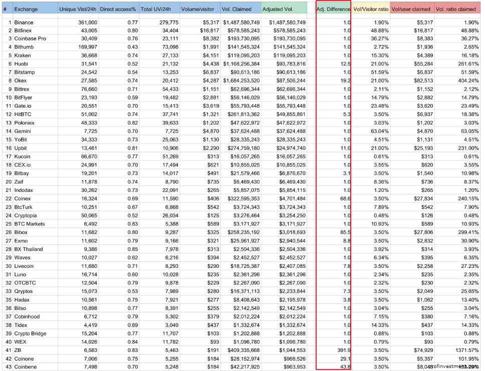Viewport: 485px width, 371px height.
Task: Click the "Livecoin" exchange cell
Action: click(24, 266)
